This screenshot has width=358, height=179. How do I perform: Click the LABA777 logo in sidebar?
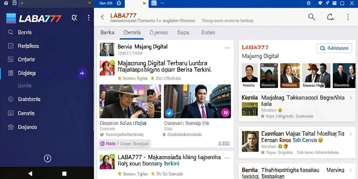coord(34,18)
